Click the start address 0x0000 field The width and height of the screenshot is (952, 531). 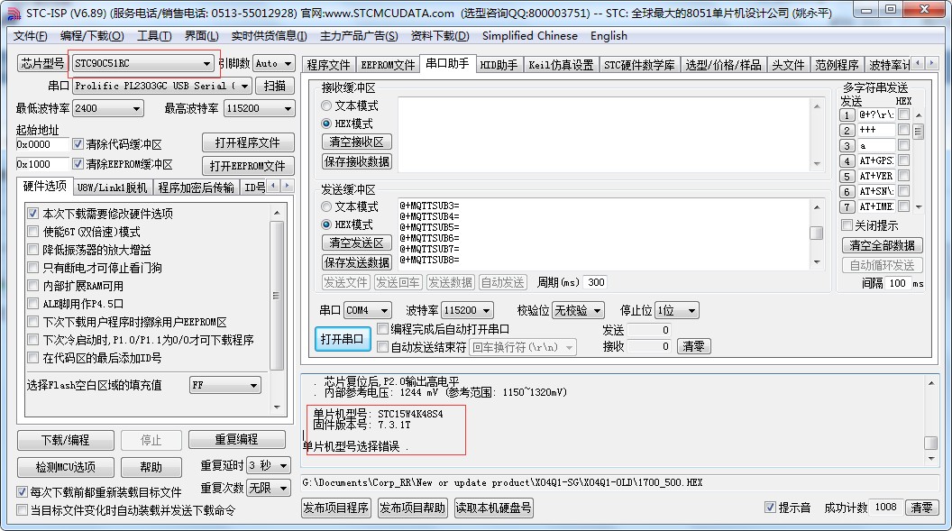pos(42,144)
